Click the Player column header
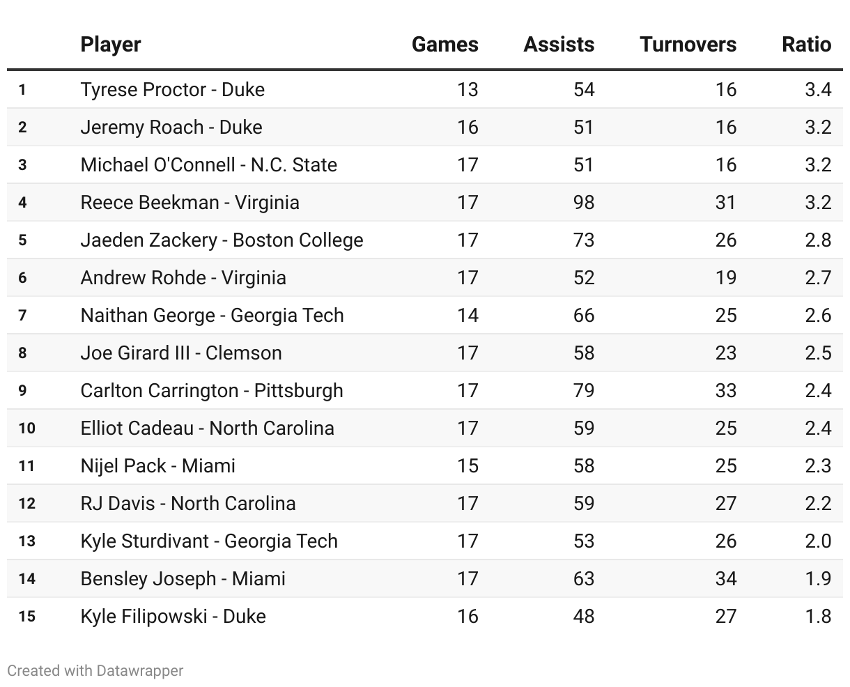This screenshot has height=687, width=850. click(x=111, y=45)
